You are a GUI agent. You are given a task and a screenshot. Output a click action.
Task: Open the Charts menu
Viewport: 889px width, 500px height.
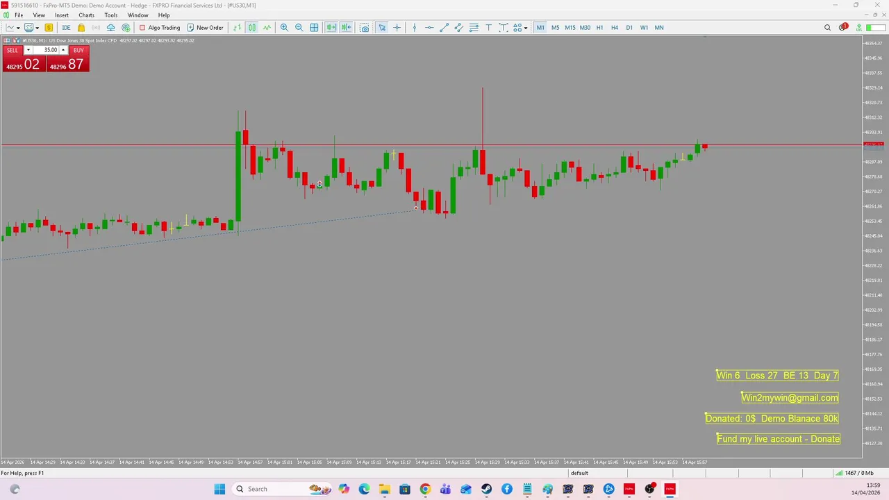point(86,15)
